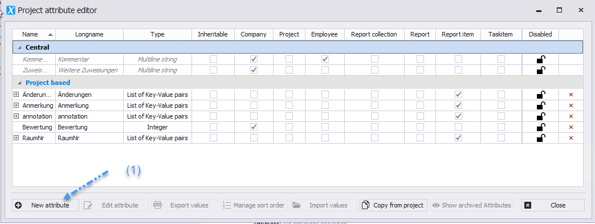Click the application X logo in title bar
Screen dimensions: 595x224
(11, 10)
